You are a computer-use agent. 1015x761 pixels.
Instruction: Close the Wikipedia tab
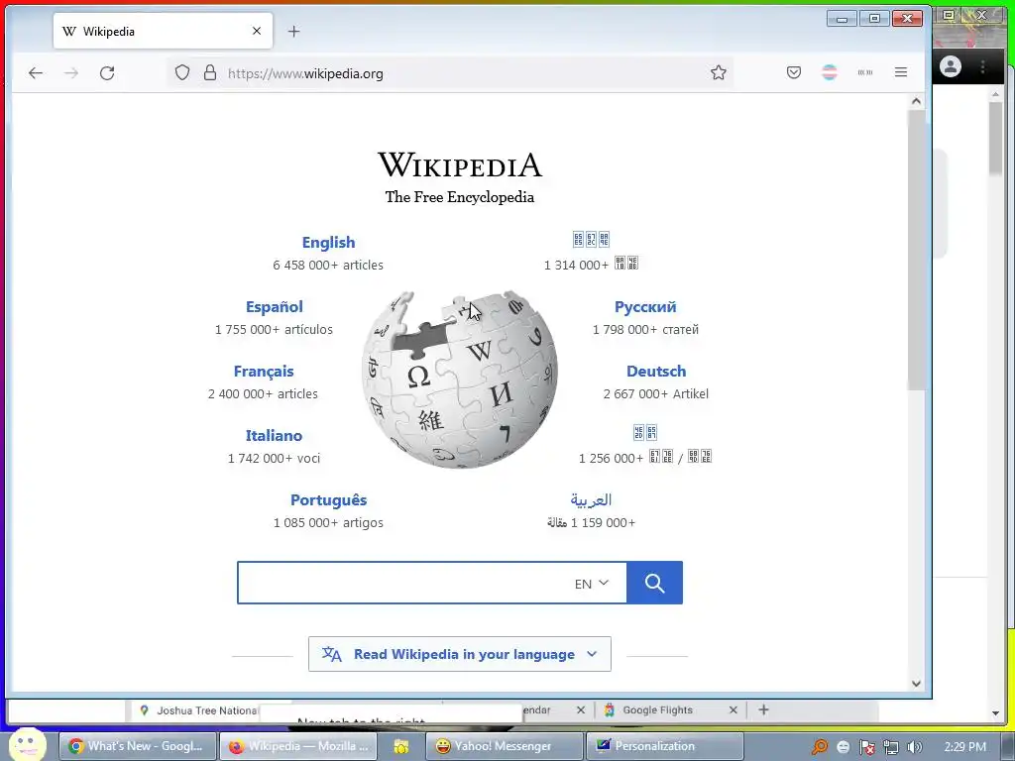pos(257,31)
